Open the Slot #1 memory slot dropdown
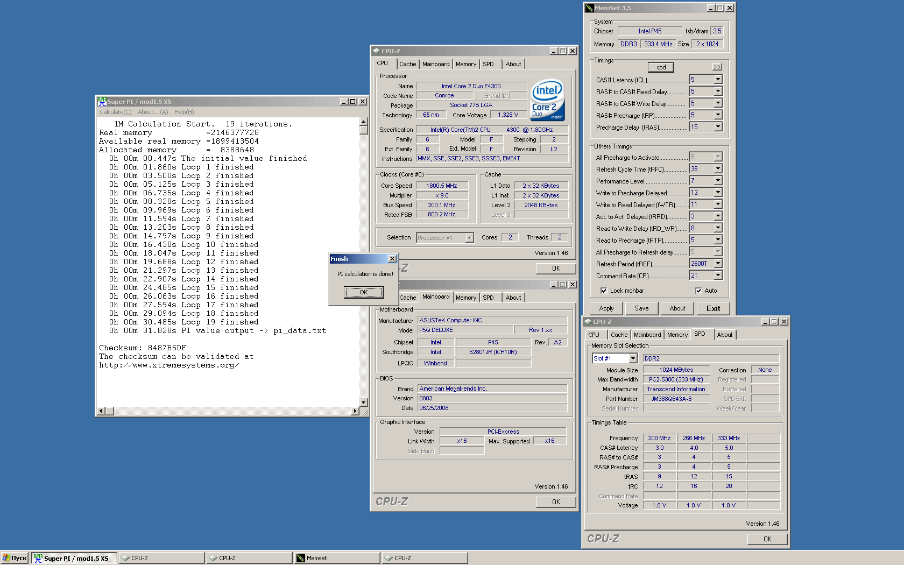This screenshot has width=904, height=565. coord(633,358)
